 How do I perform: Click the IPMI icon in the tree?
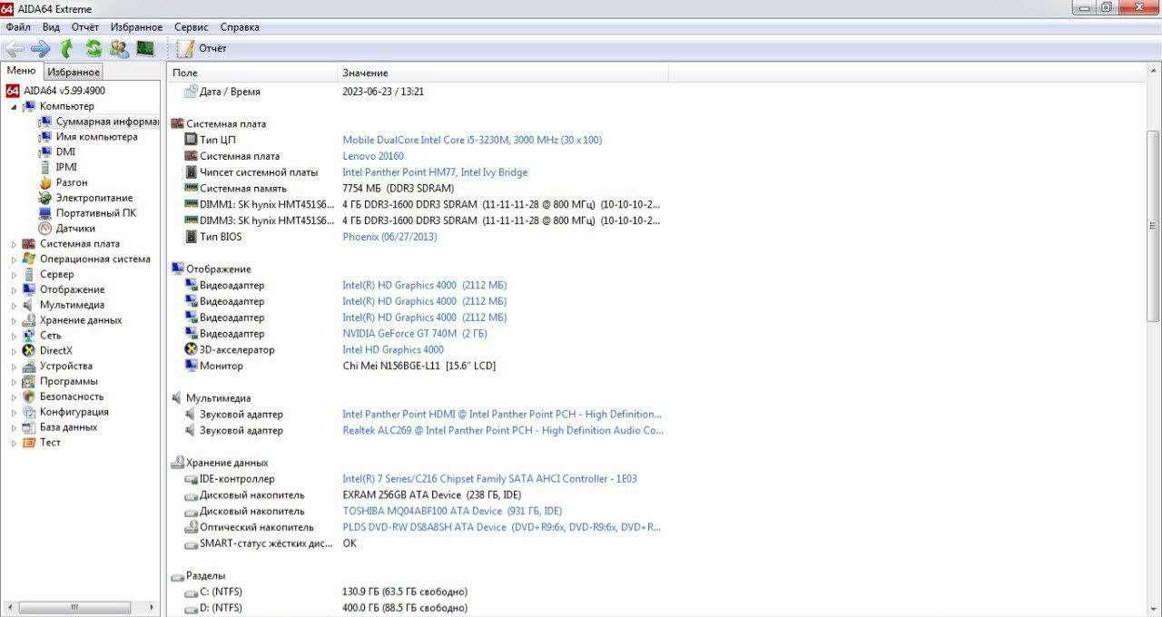[x=45, y=168]
